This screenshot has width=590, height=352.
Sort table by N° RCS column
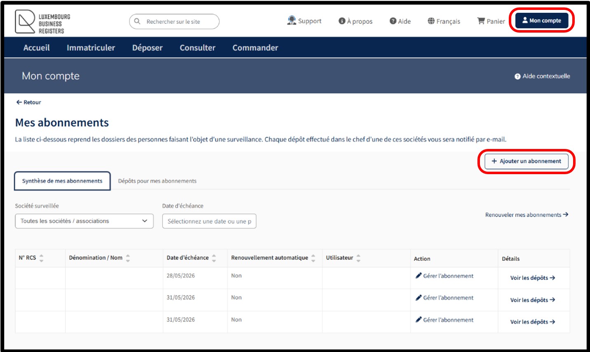[x=41, y=258]
